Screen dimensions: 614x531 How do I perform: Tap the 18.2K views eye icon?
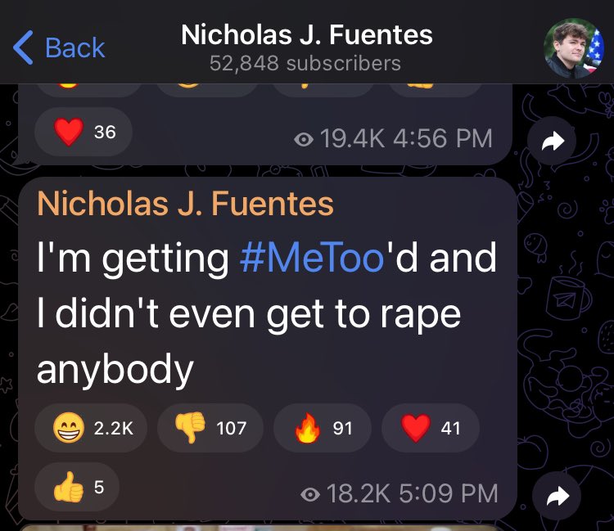[310, 495]
